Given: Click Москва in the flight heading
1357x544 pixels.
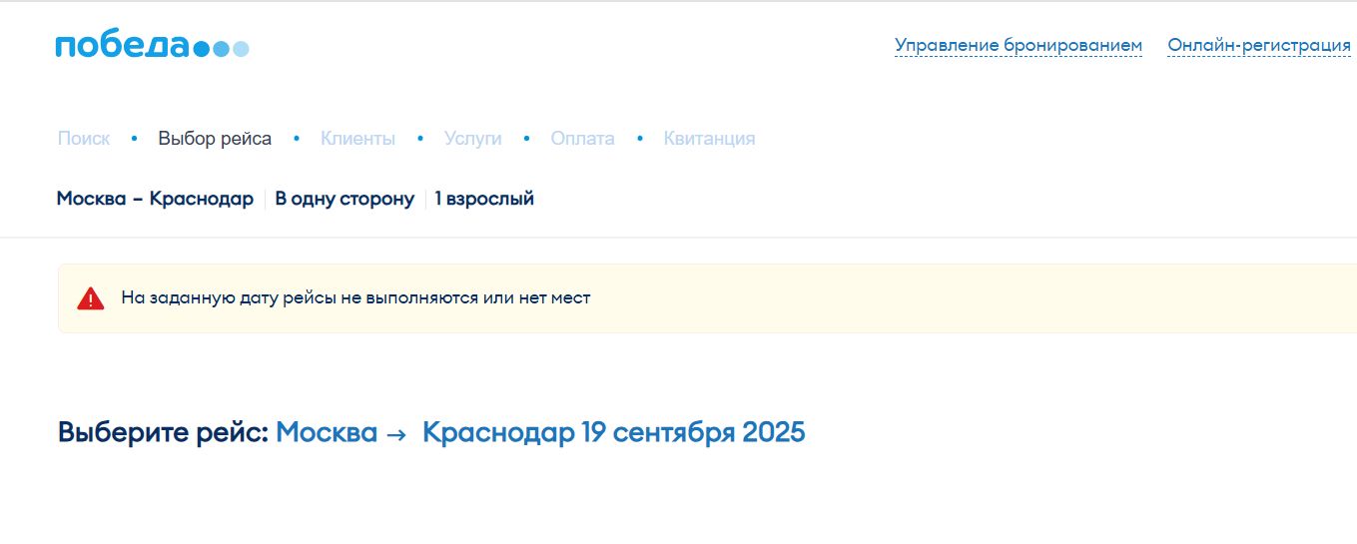Looking at the screenshot, I should click(x=327, y=433).
